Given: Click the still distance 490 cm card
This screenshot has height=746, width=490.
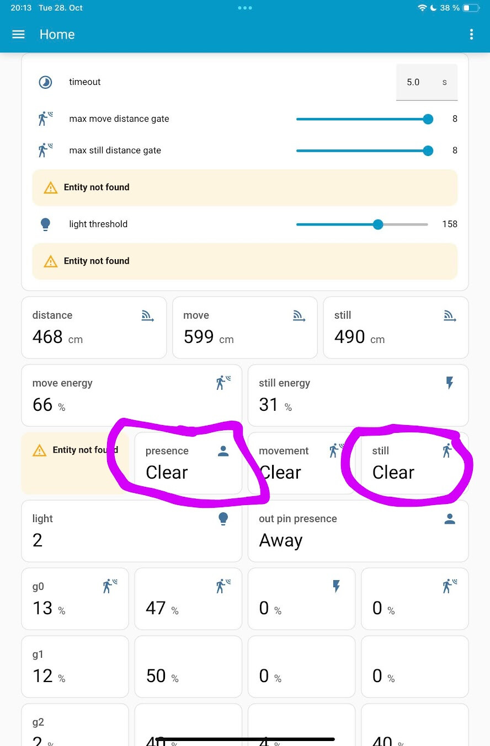Looking at the screenshot, I should pyautogui.click(x=395, y=328).
